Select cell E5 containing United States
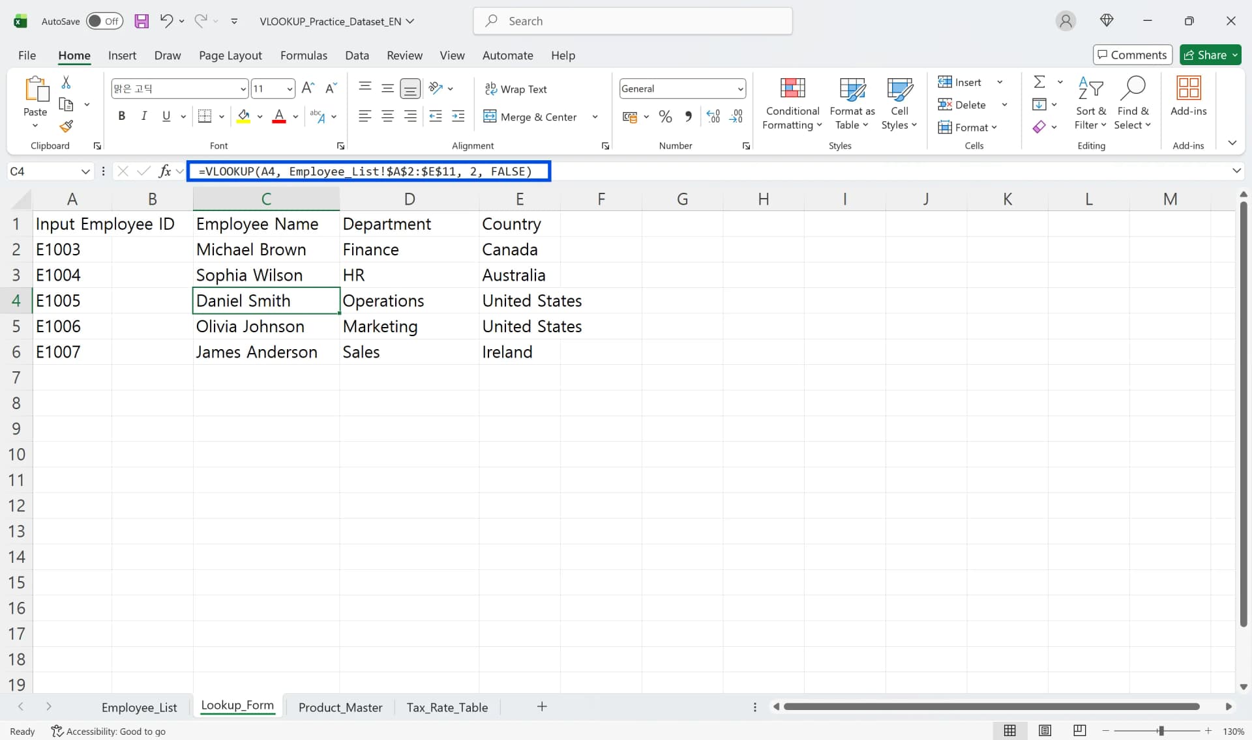Screen dimensions: 1252x740 [531, 326]
